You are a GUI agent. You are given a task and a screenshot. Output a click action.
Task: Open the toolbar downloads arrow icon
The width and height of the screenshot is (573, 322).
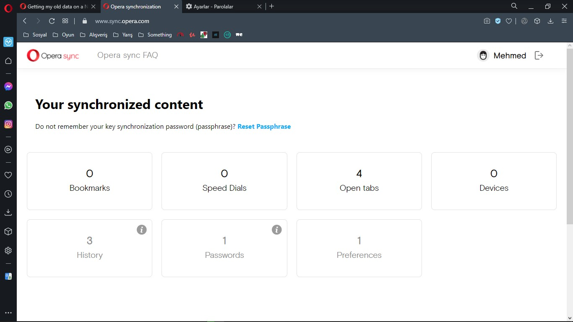[x=550, y=21]
